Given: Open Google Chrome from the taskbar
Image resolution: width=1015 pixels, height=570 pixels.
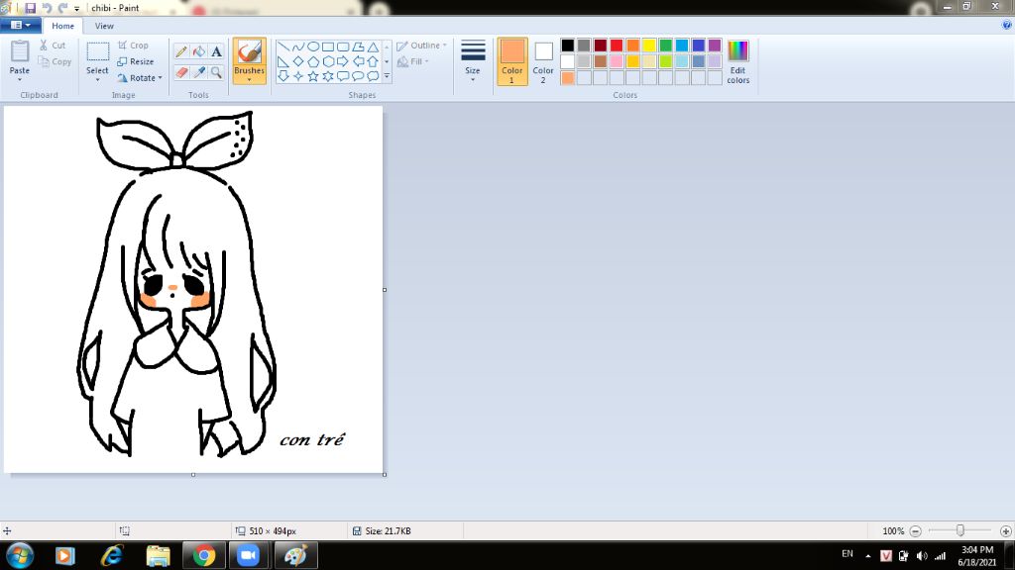Looking at the screenshot, I should 203,556.
